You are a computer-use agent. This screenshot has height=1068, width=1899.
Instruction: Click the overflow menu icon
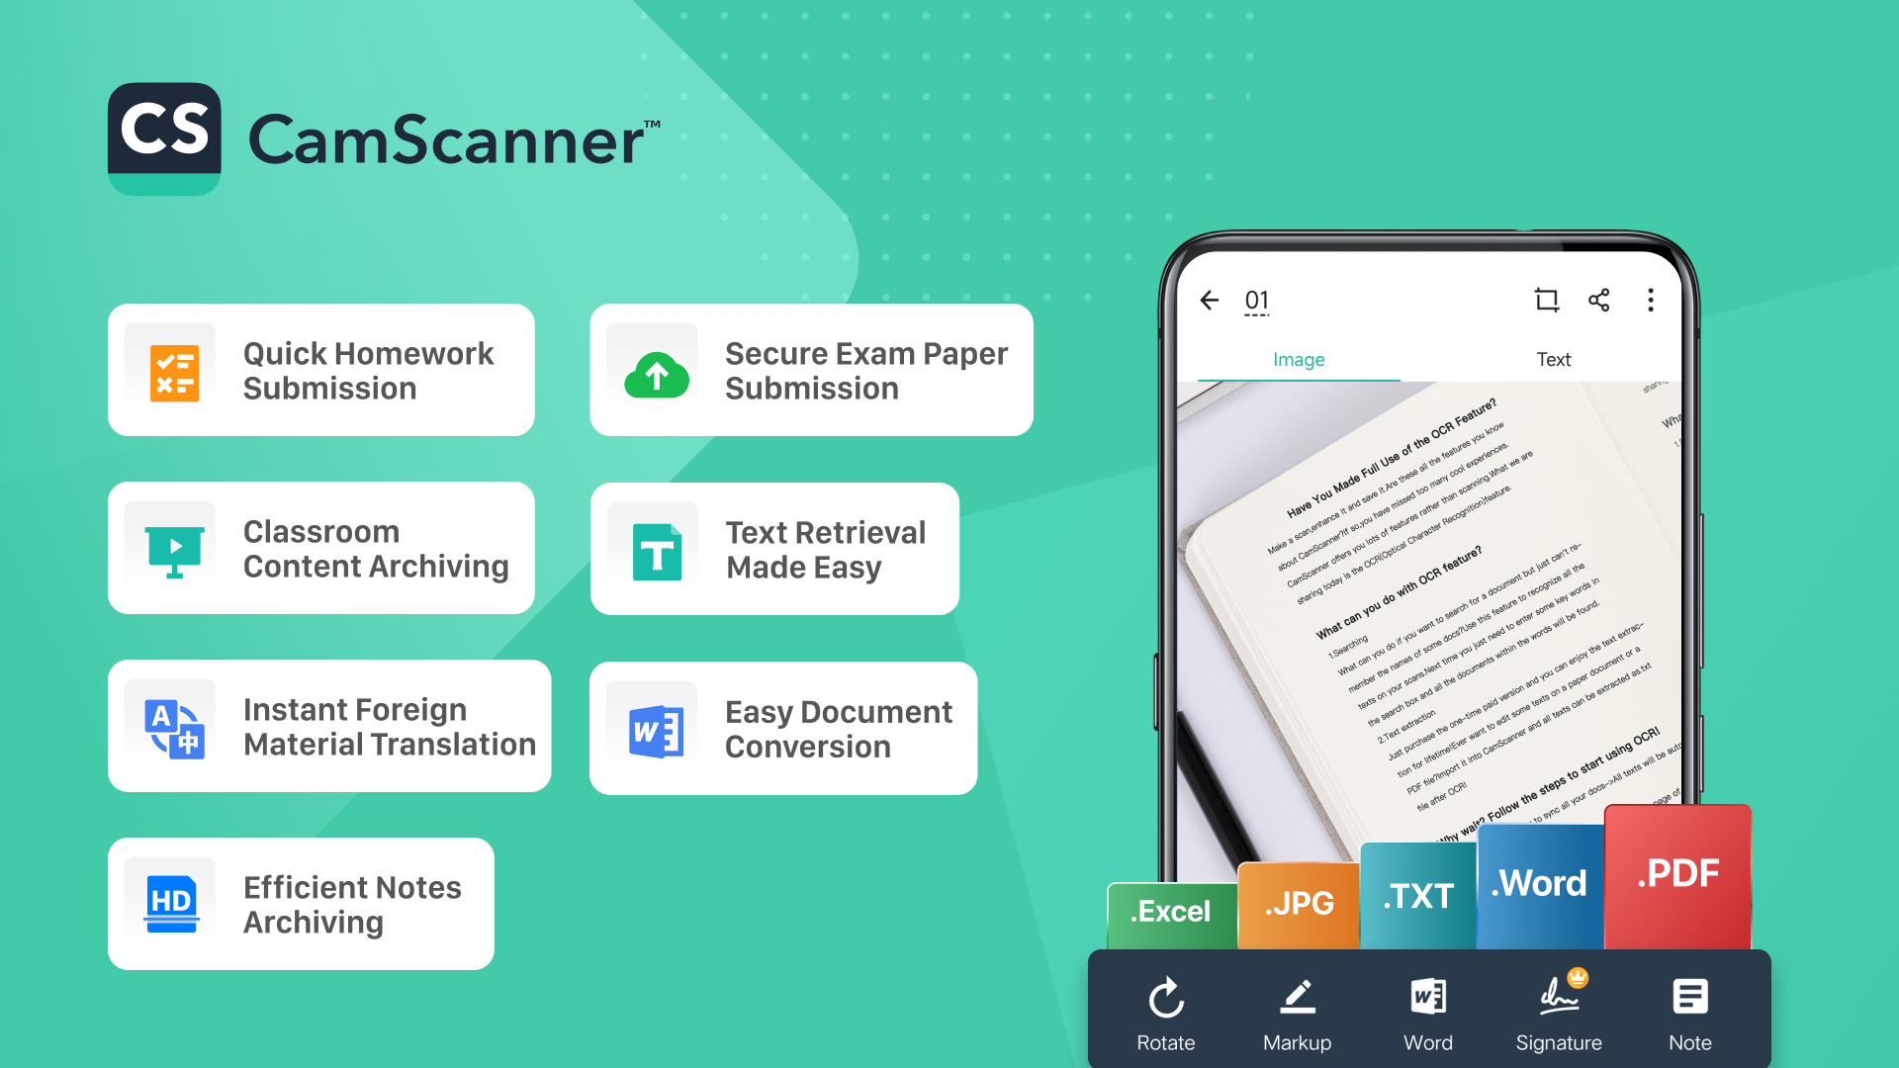[x=1650, y=300]
